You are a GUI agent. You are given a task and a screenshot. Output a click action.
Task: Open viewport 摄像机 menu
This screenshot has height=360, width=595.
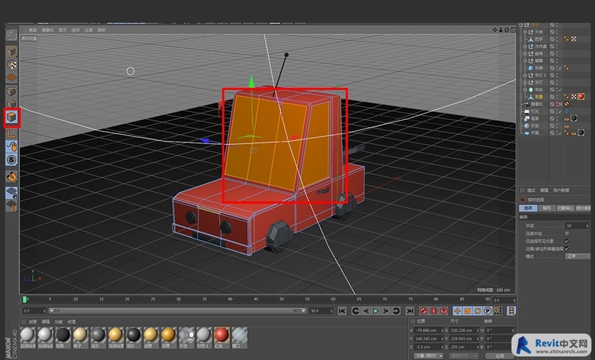click(x=48, y=30)
